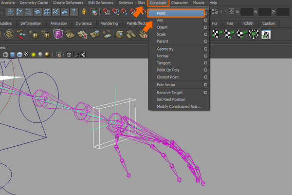Open input mode dropdown arrow before X field

point(226,12)
